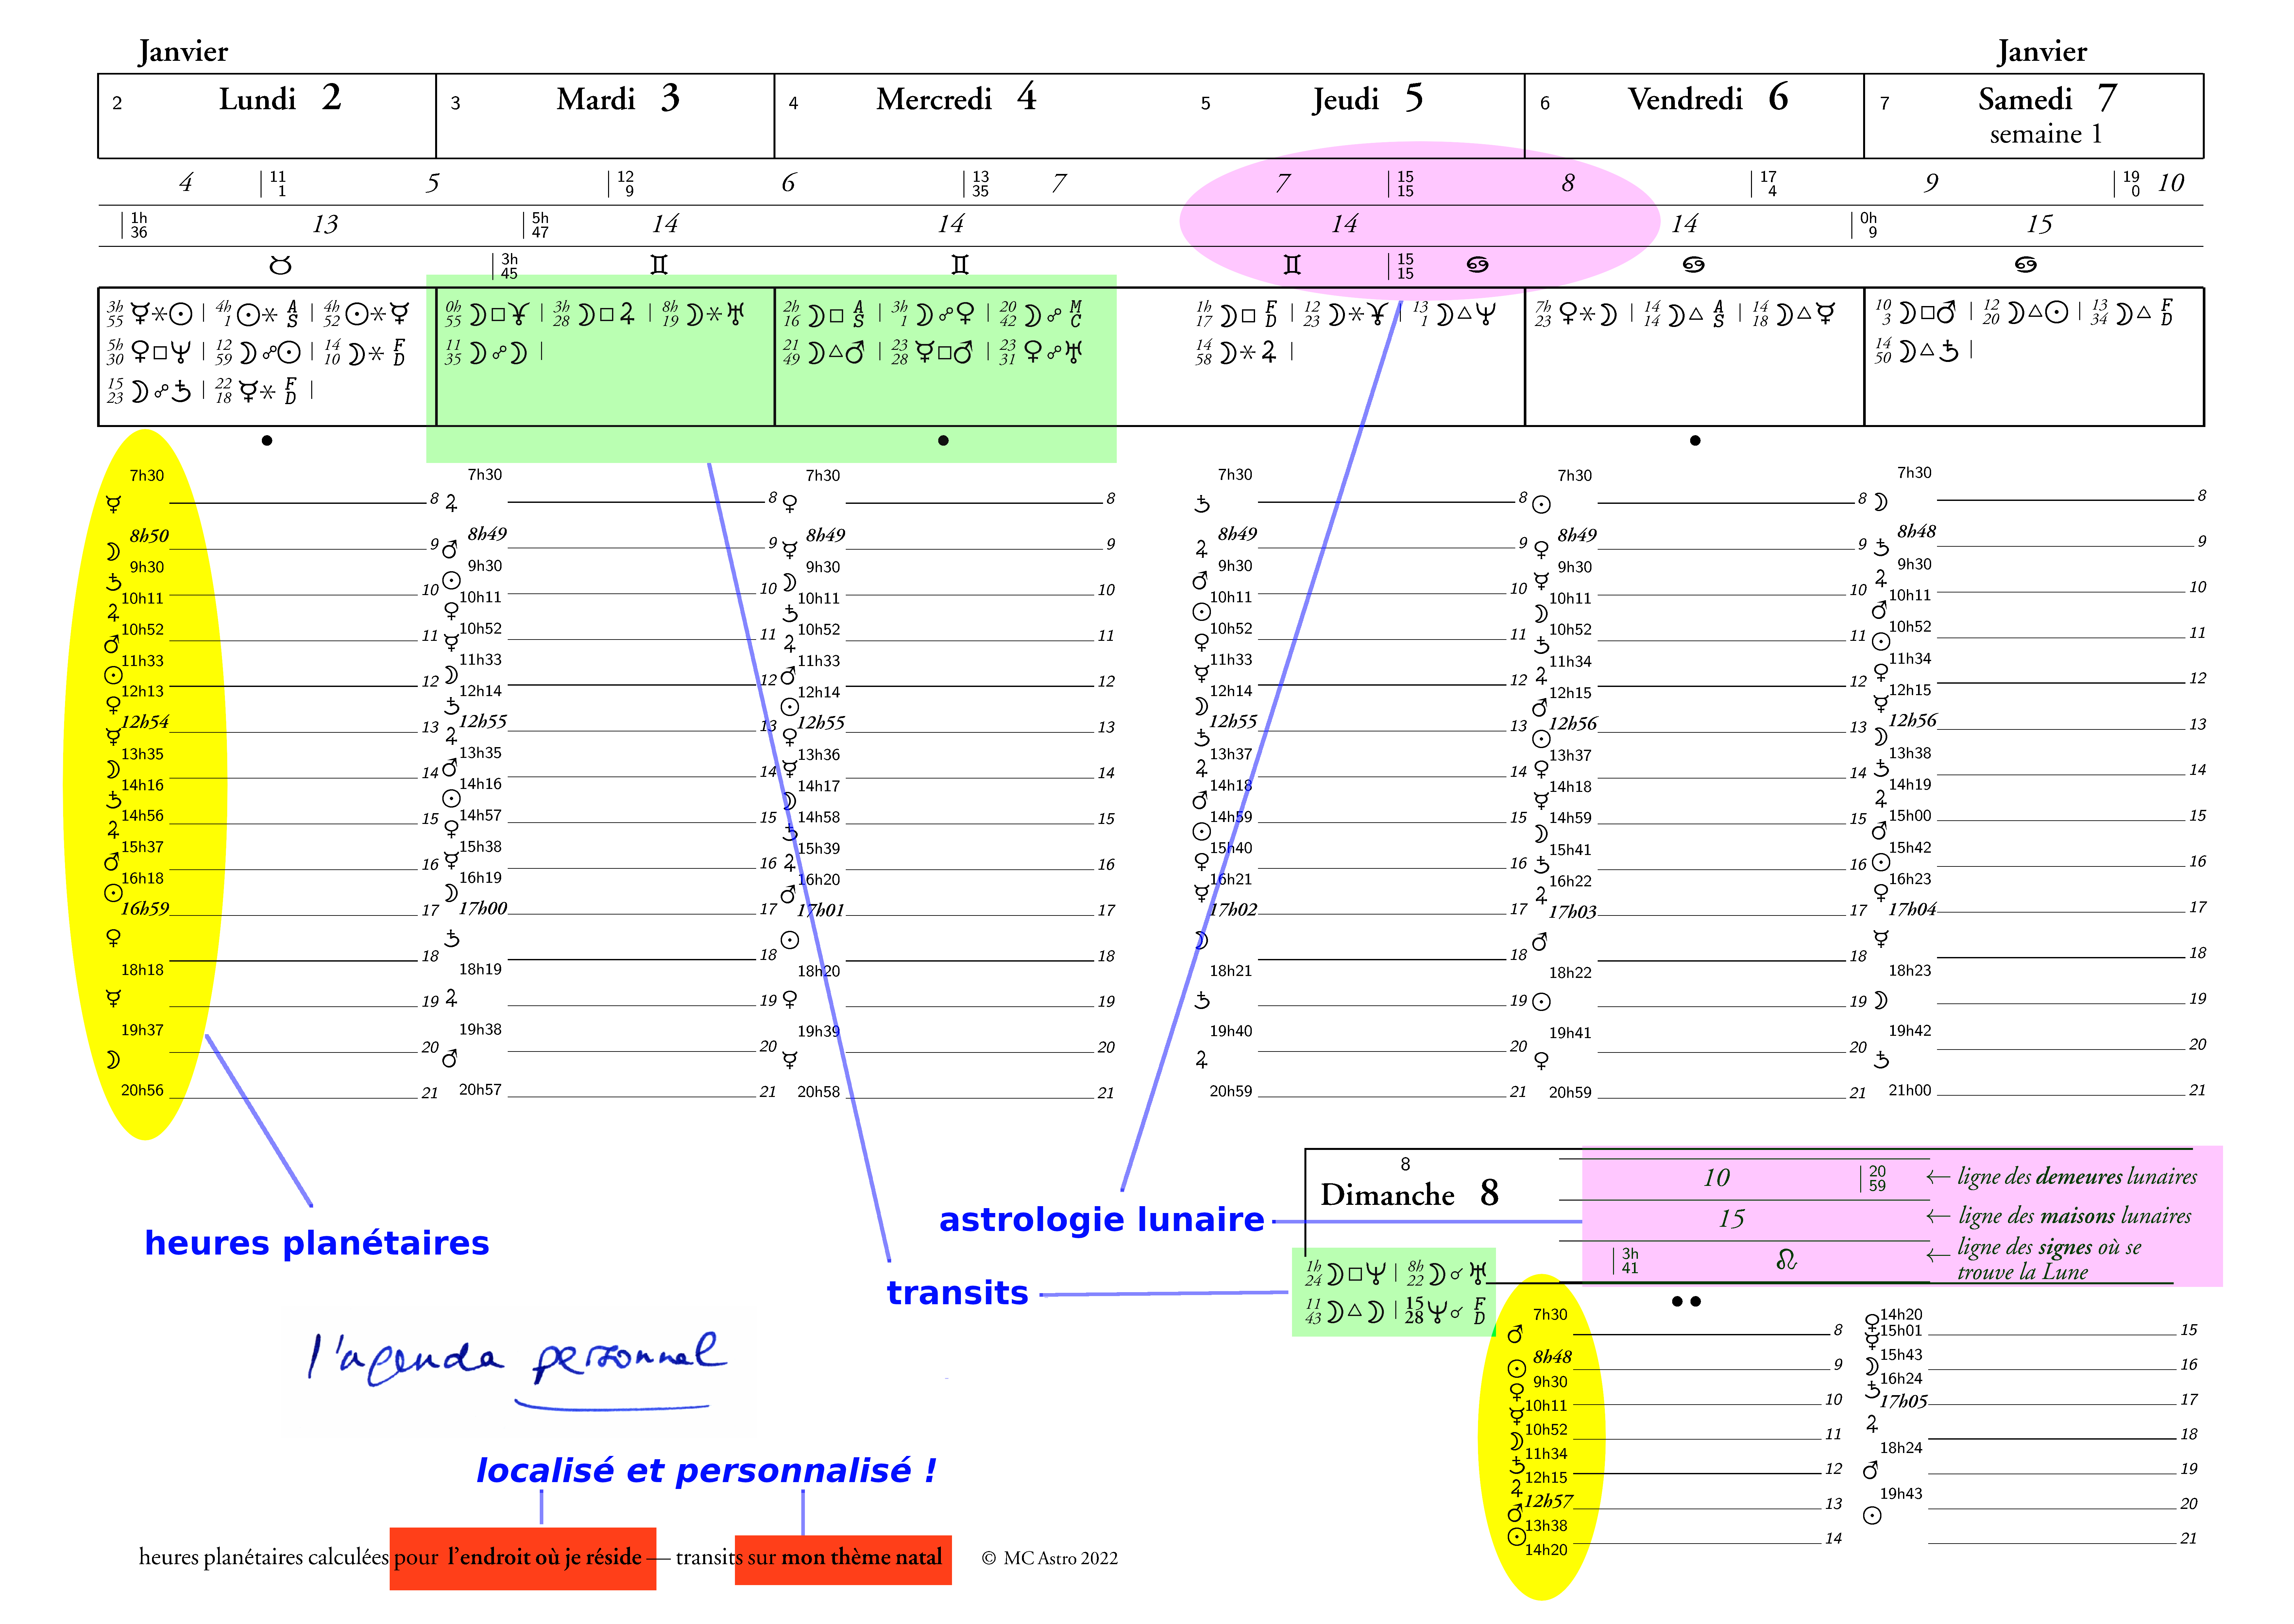Viewport: 2294px width, 1624px height.
Task: Select the 3h1 Moon opposite Venus transit on Mercredi
Action: pos(933,314)
